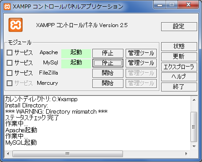Click the モジュール group label

point(20,43)
